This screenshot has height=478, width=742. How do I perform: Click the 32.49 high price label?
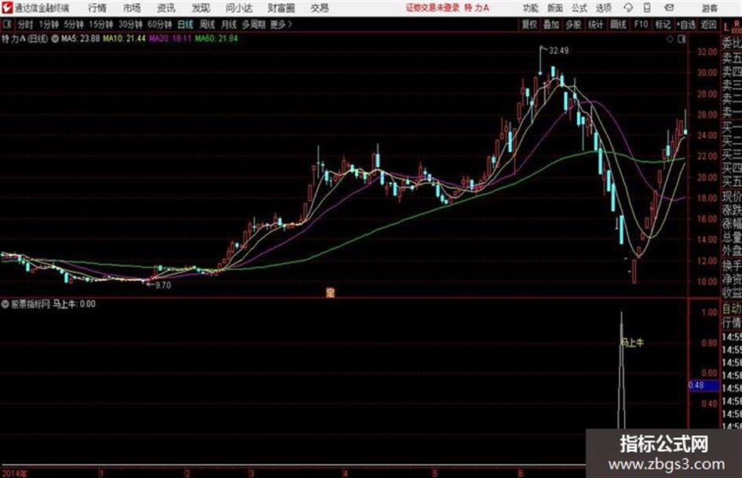click(x=559, y=51)
